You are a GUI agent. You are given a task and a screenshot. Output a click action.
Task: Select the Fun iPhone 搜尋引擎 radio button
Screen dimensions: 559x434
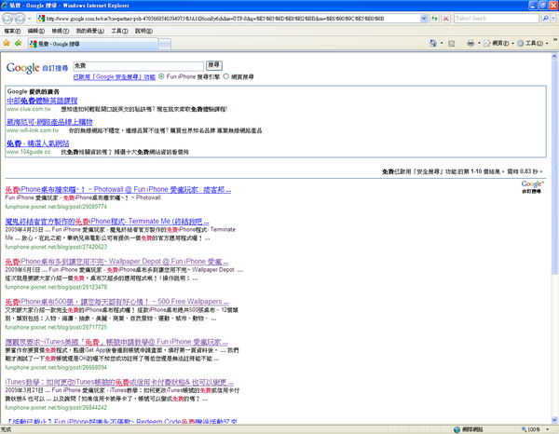click(161, 76)
